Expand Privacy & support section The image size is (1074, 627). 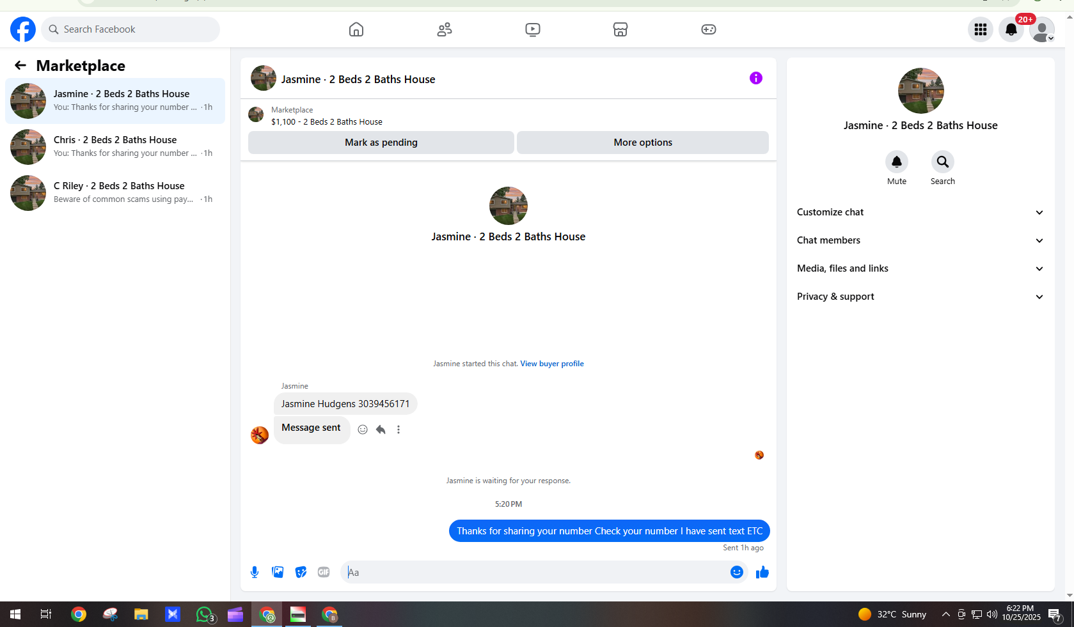click(x=920, y=297)
